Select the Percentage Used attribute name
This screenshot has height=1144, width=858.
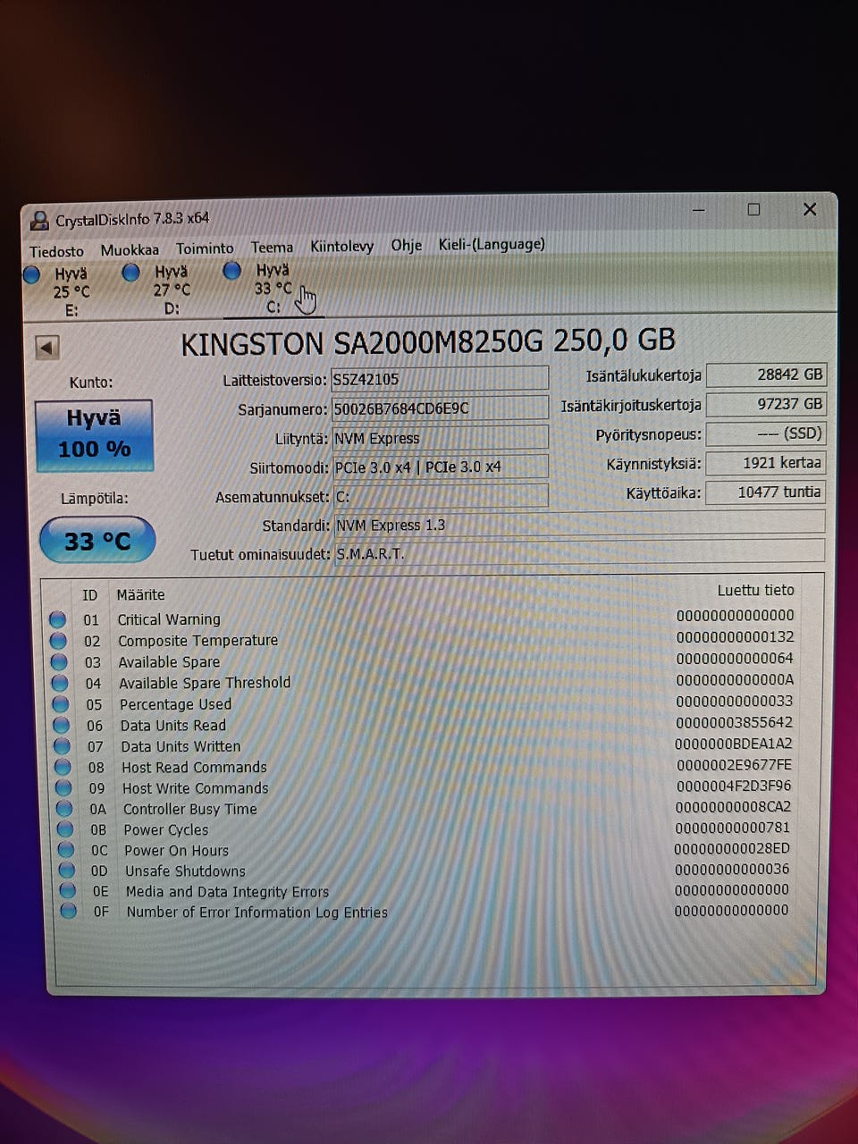(175, 704)
